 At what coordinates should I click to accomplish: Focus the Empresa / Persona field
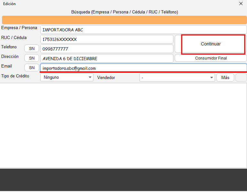click(143, 30)
